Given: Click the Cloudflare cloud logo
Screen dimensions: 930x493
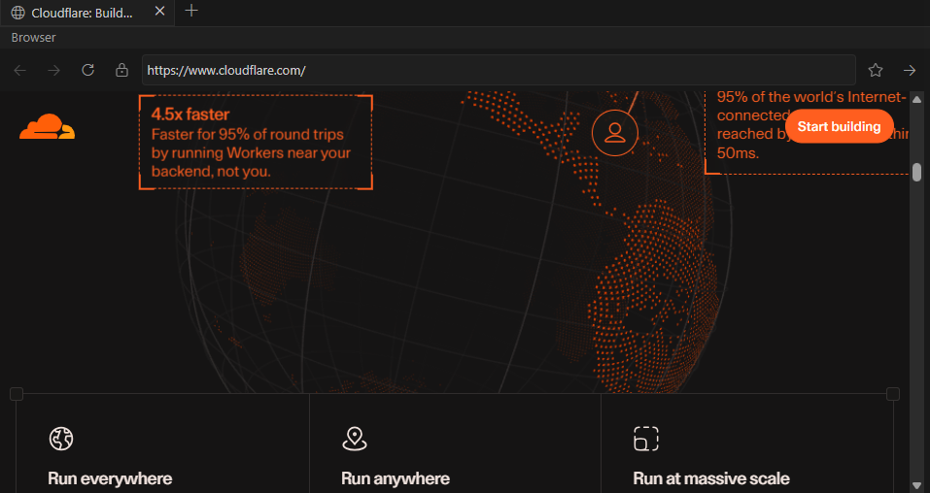Looking at the screenshot, I should [48, 126].
